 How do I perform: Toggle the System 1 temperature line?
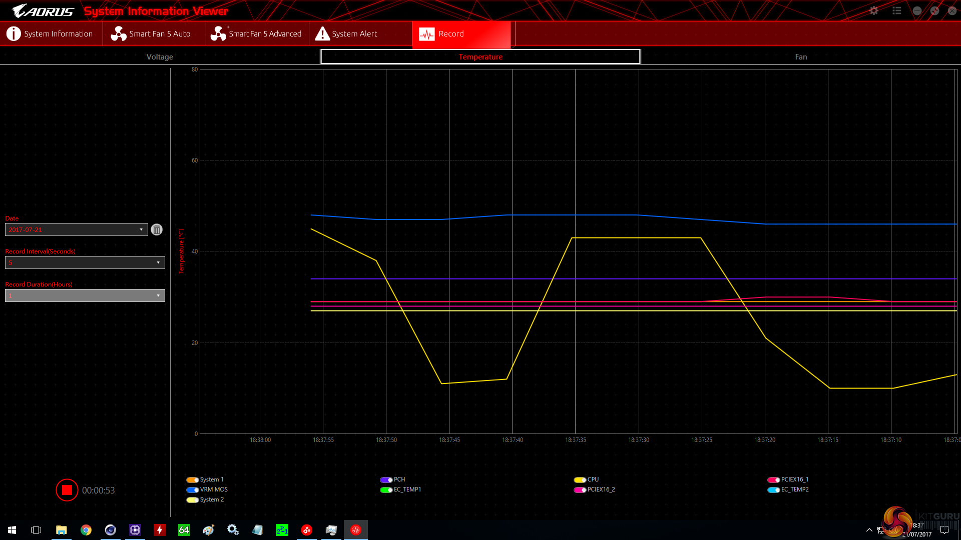pos(193,480)
